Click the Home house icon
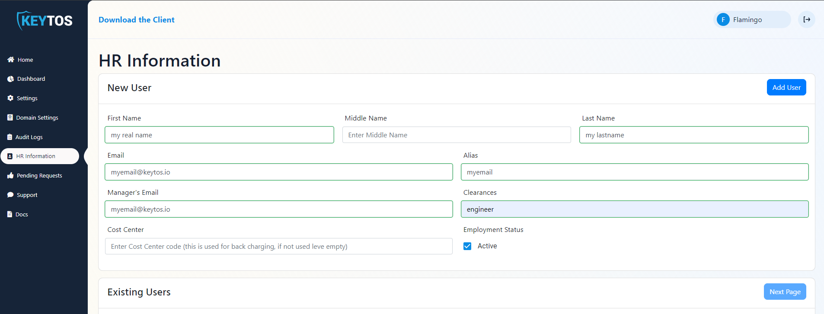 (x=11, y=60)
